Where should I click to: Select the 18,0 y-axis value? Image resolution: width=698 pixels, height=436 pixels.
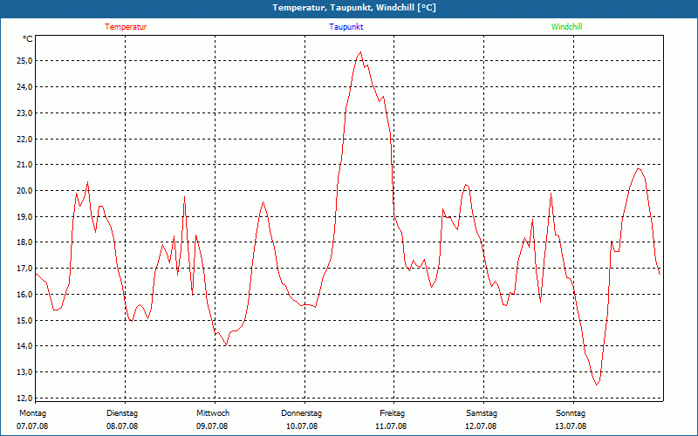pos(25,242)
